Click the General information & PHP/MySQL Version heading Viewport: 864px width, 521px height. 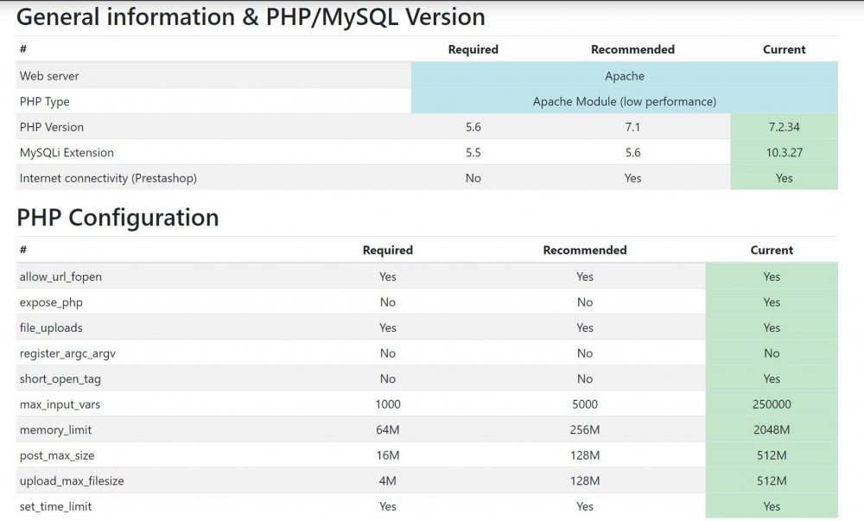pyautogui.click(x=251, y=16)
